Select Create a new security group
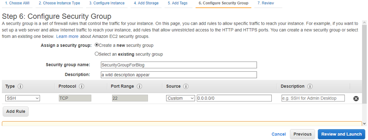This screenshot has height=140, width=368. pos(97,45)
